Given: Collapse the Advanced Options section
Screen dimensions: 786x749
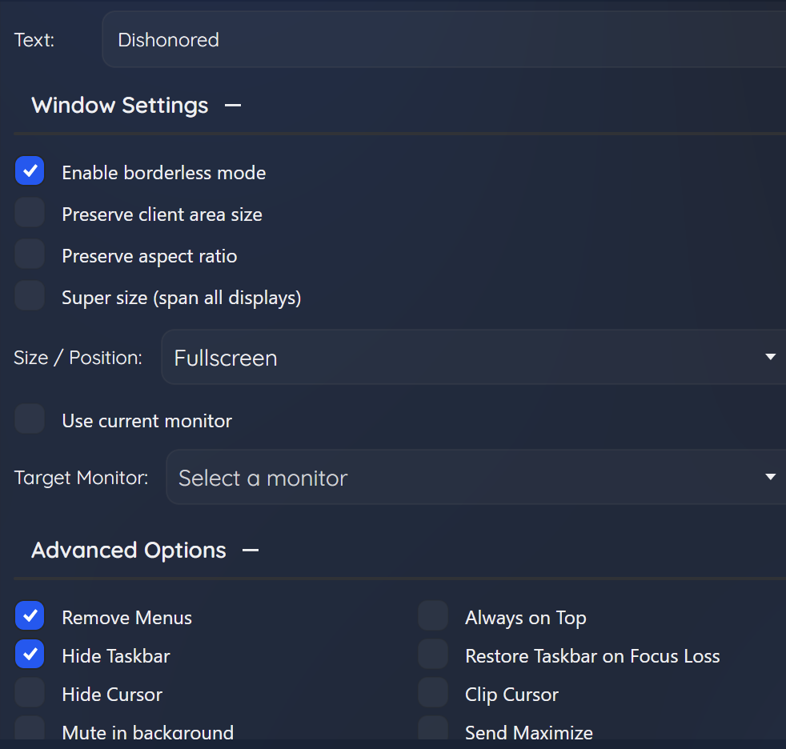Looking at the screenshot, I should [x=251, y=551].
